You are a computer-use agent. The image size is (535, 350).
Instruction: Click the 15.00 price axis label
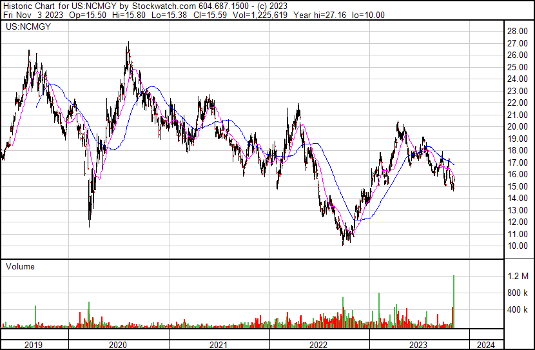[x=518, y=186]
